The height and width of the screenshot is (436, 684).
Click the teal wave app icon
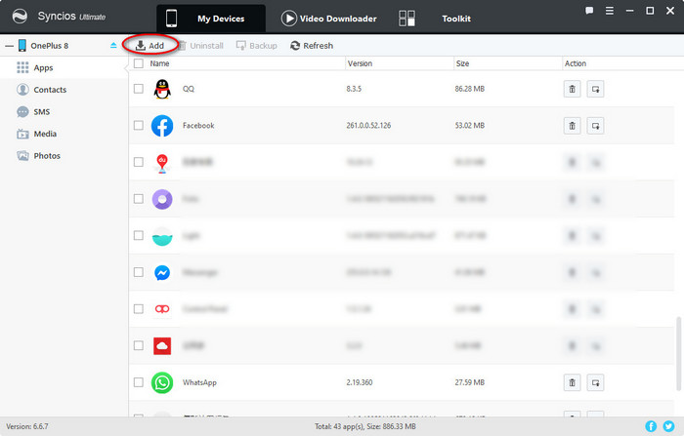(162, 236)
